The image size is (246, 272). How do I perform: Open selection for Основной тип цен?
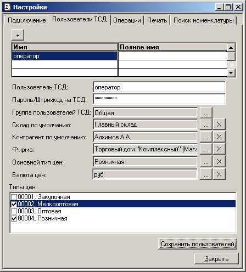206,161
